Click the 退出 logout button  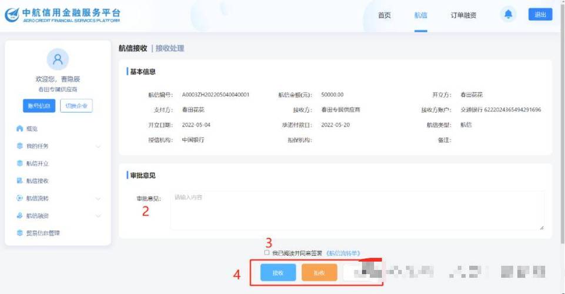[x=540, y=15]
